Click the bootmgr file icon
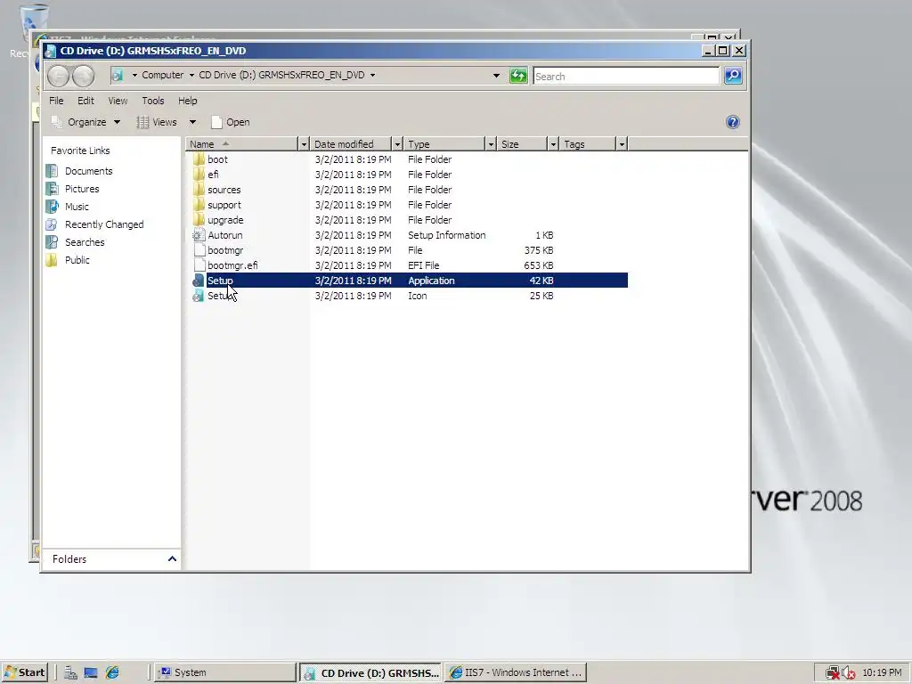The height and width of the screenshot is (684, 912). point(199,250)
